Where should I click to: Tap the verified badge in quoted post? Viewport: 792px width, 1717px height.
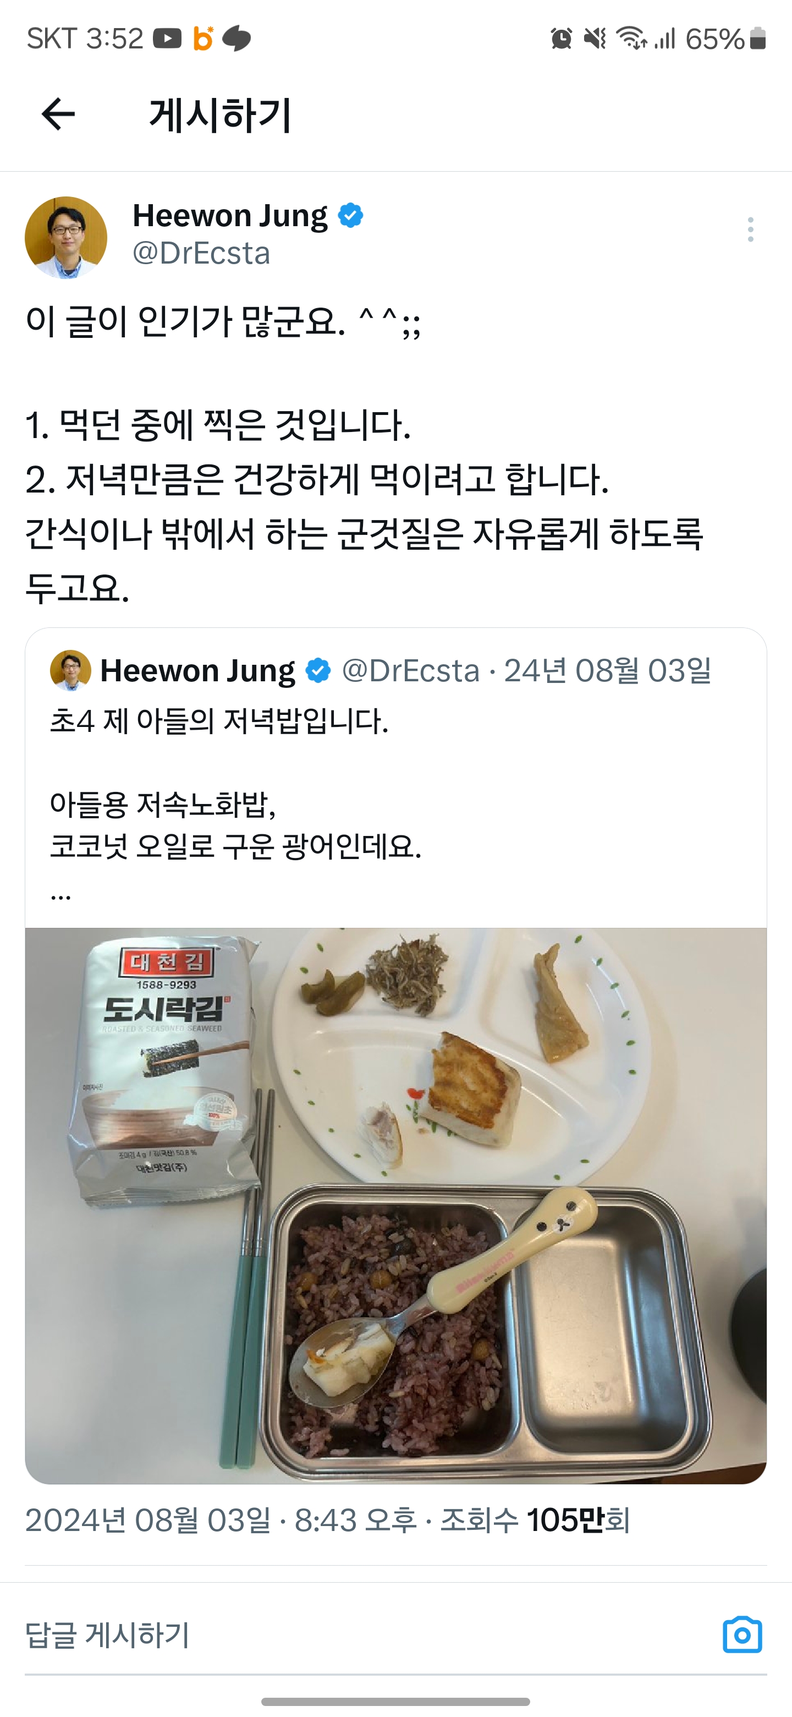coord(318,670)
